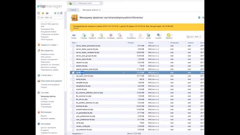Open the dropdown arrow beside Перейти

pos(172,35)
